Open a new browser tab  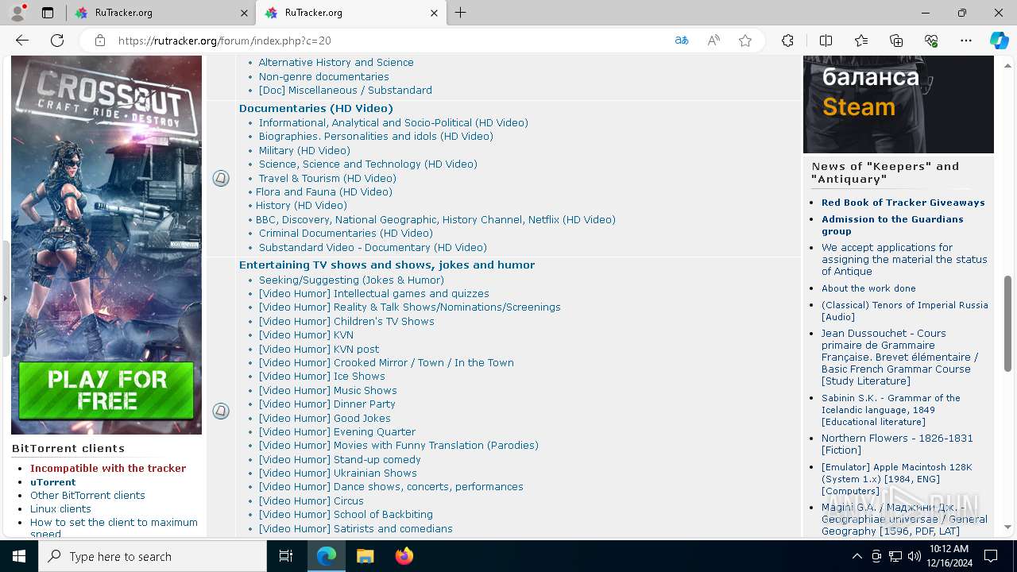(x=461, y=13)
